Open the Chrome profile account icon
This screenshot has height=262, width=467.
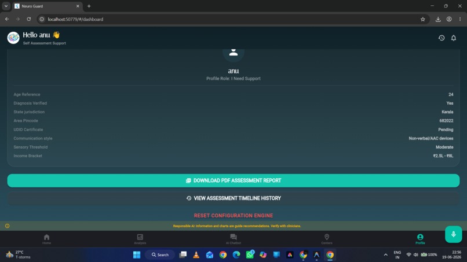(449, 19)
